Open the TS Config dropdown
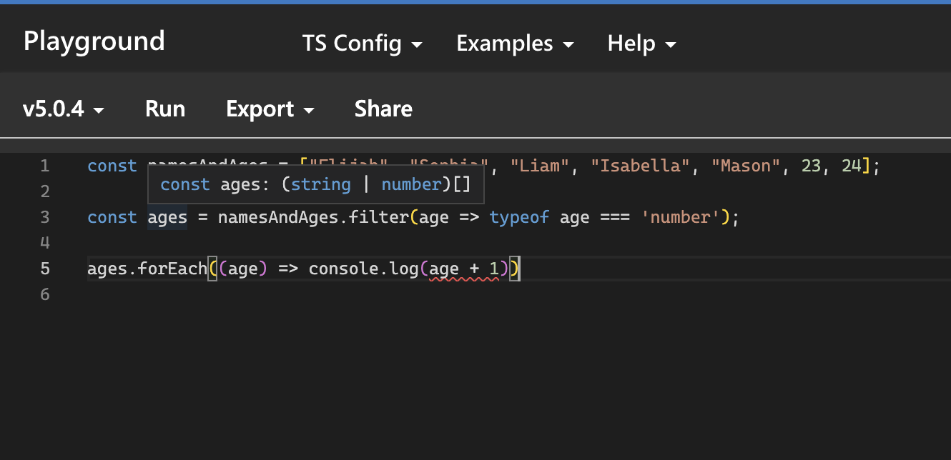 [353, 44]
